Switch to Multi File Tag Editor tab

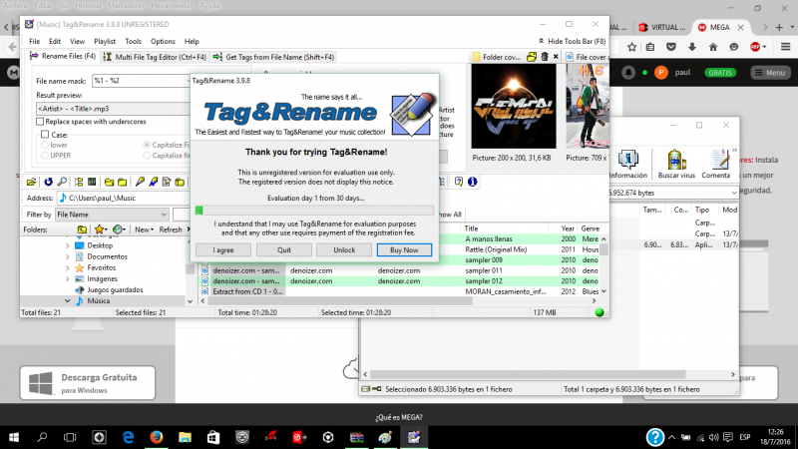coord(155,57)
